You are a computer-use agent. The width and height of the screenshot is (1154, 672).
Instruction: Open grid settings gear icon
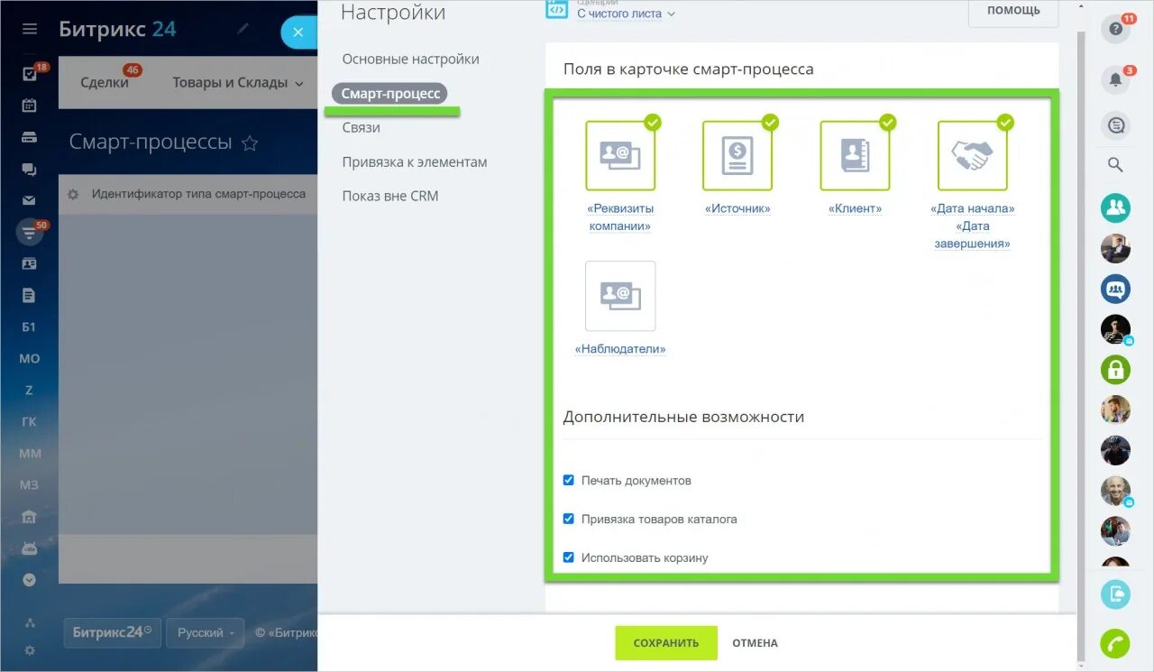pyautogui.click(x=73, y=194)
